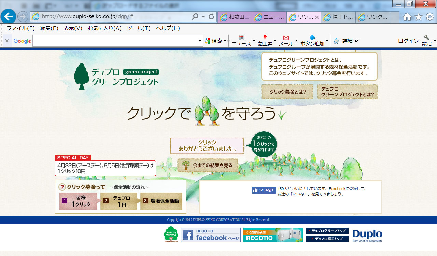Image resolution: width=437 pixels, height=256 pixels.
Task: Switch to the 和歌山 tab
Action: (235, 17)
